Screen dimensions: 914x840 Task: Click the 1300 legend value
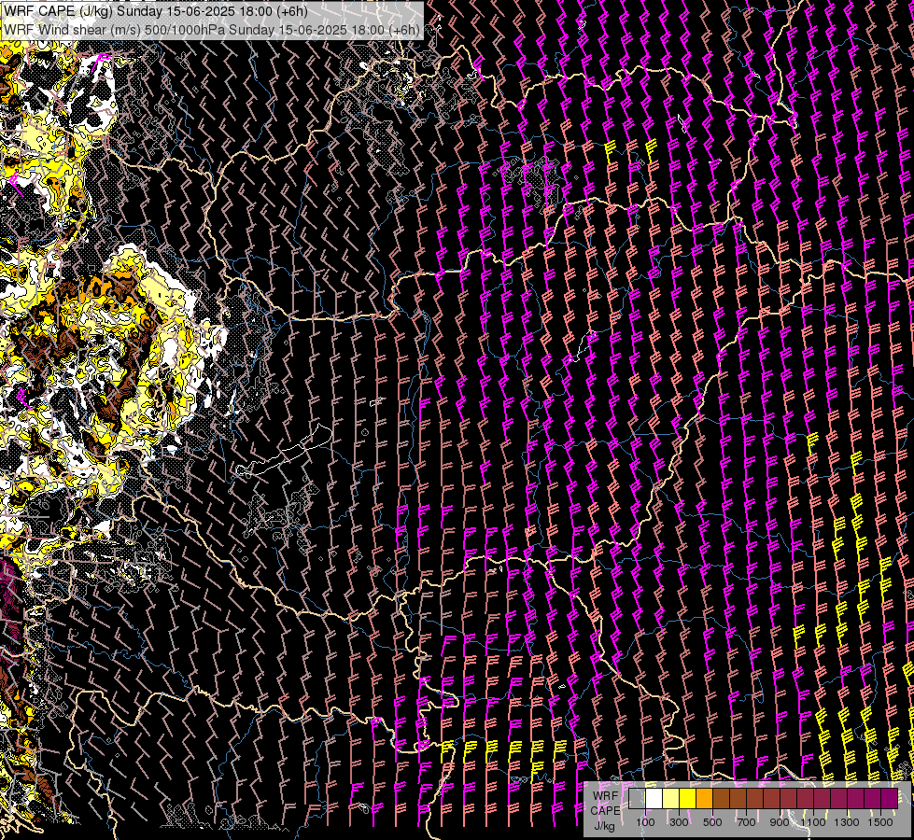click(x=847, y=822)
